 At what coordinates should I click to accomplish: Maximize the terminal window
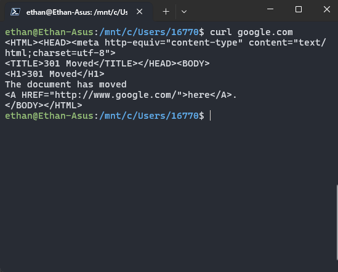click(299, 9)
